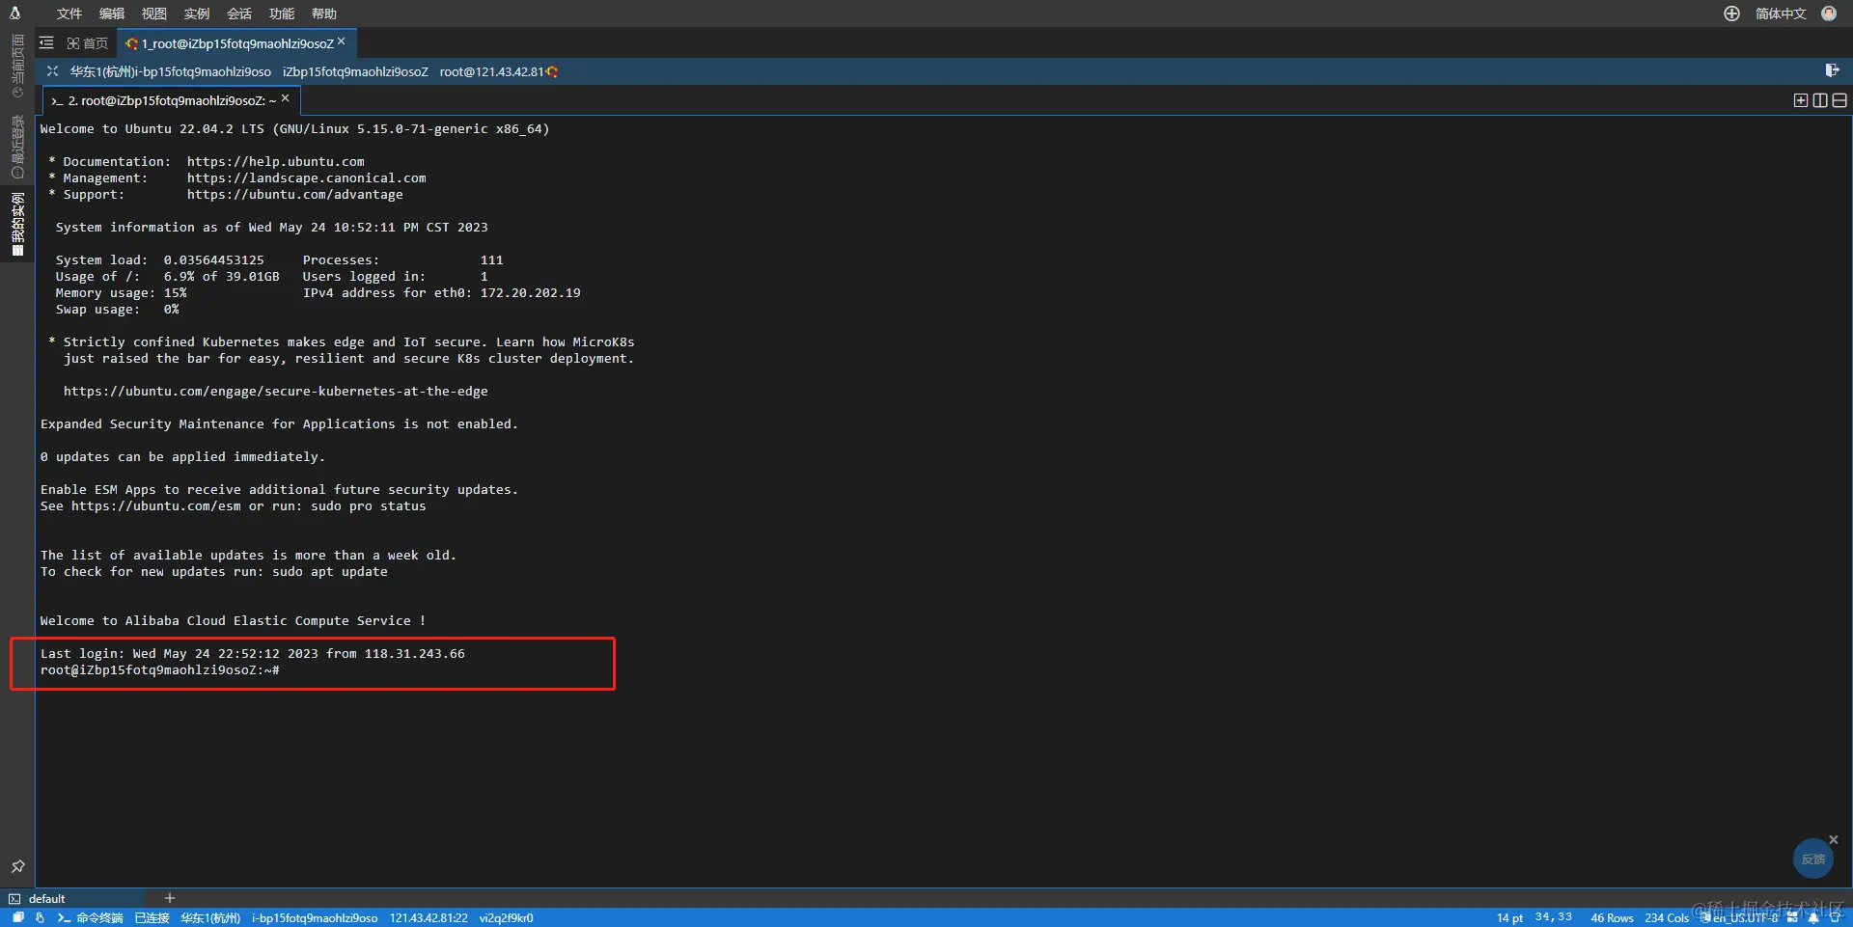Add a new terminal pane

coord(1801,100)
